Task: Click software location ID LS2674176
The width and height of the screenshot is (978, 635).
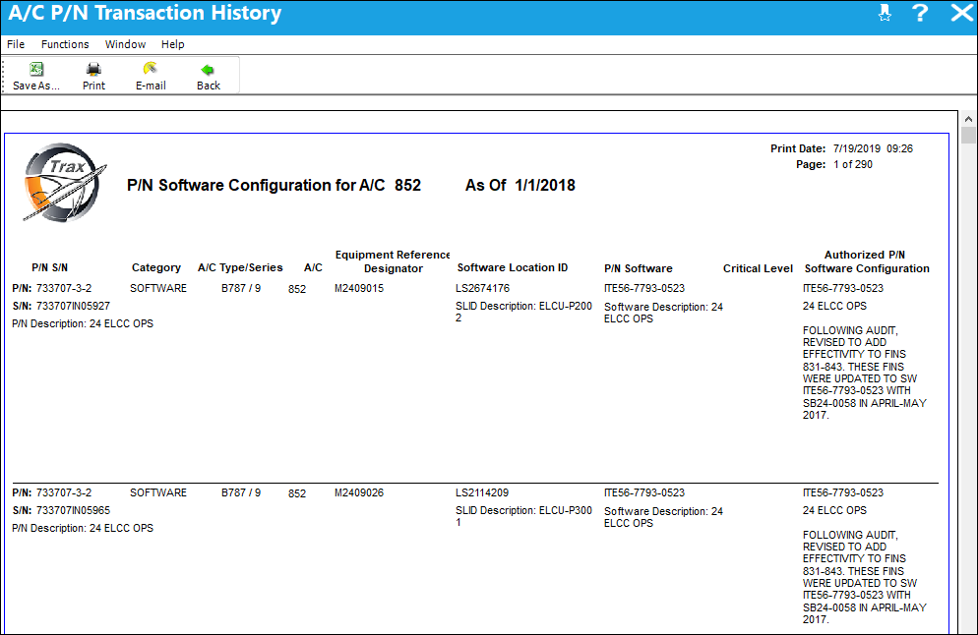Action: point(483,289)
